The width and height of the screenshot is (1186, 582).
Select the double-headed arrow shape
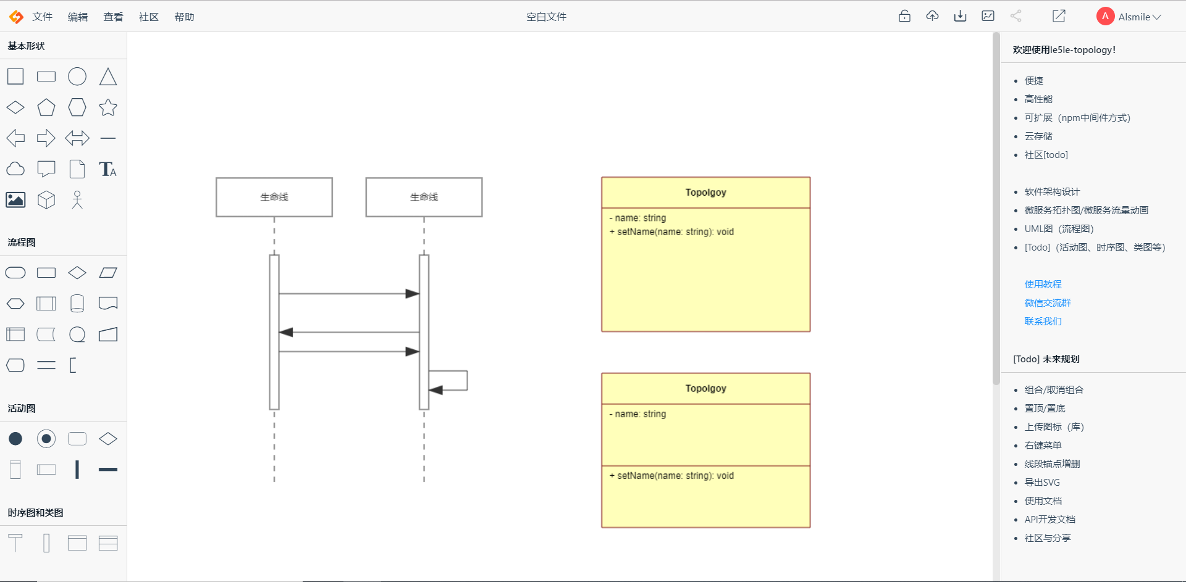pyautogui.click(x=77, y=138)
